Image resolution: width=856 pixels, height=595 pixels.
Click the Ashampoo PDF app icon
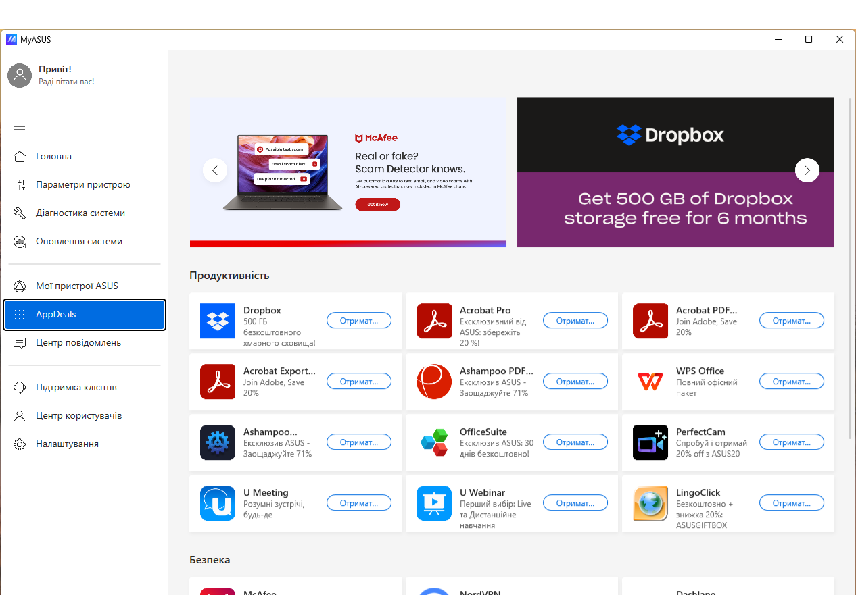click(x=434, y=382)
